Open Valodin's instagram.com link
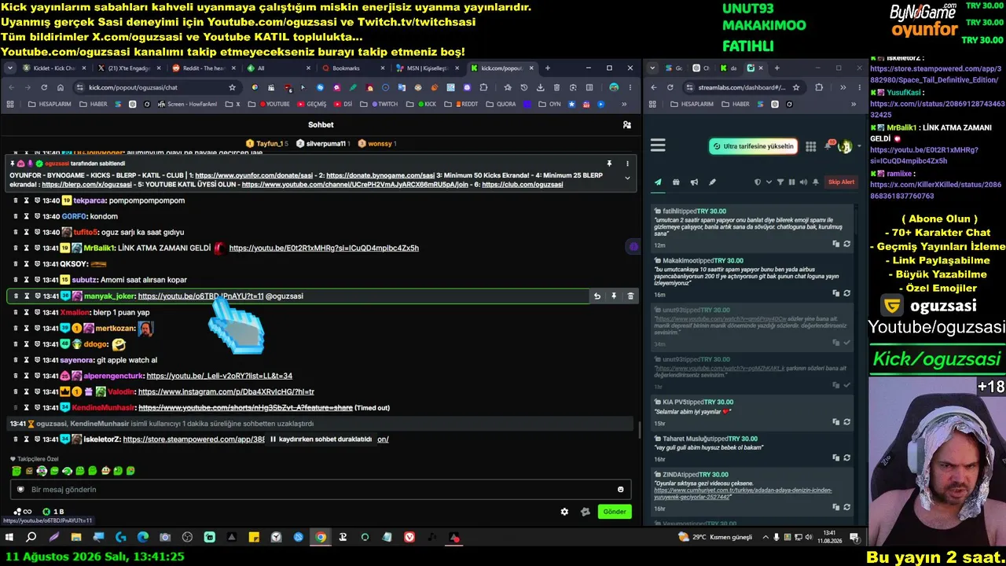Screen dimensions: 1006x566 pyautogui.click(x=226, y=391)
